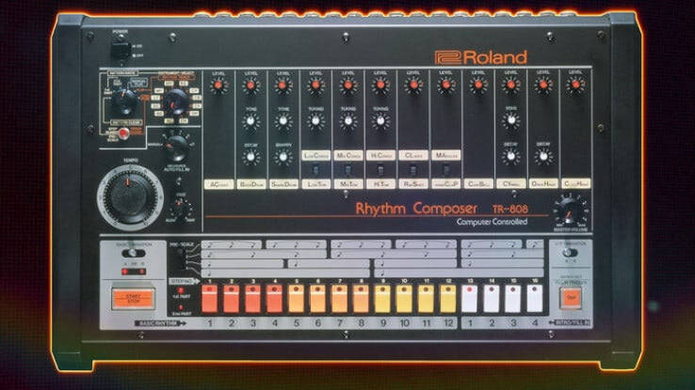Viewport: 695px width, 390px height.
Task: Click the Cow Bell label plate
Action: [478, 183]
